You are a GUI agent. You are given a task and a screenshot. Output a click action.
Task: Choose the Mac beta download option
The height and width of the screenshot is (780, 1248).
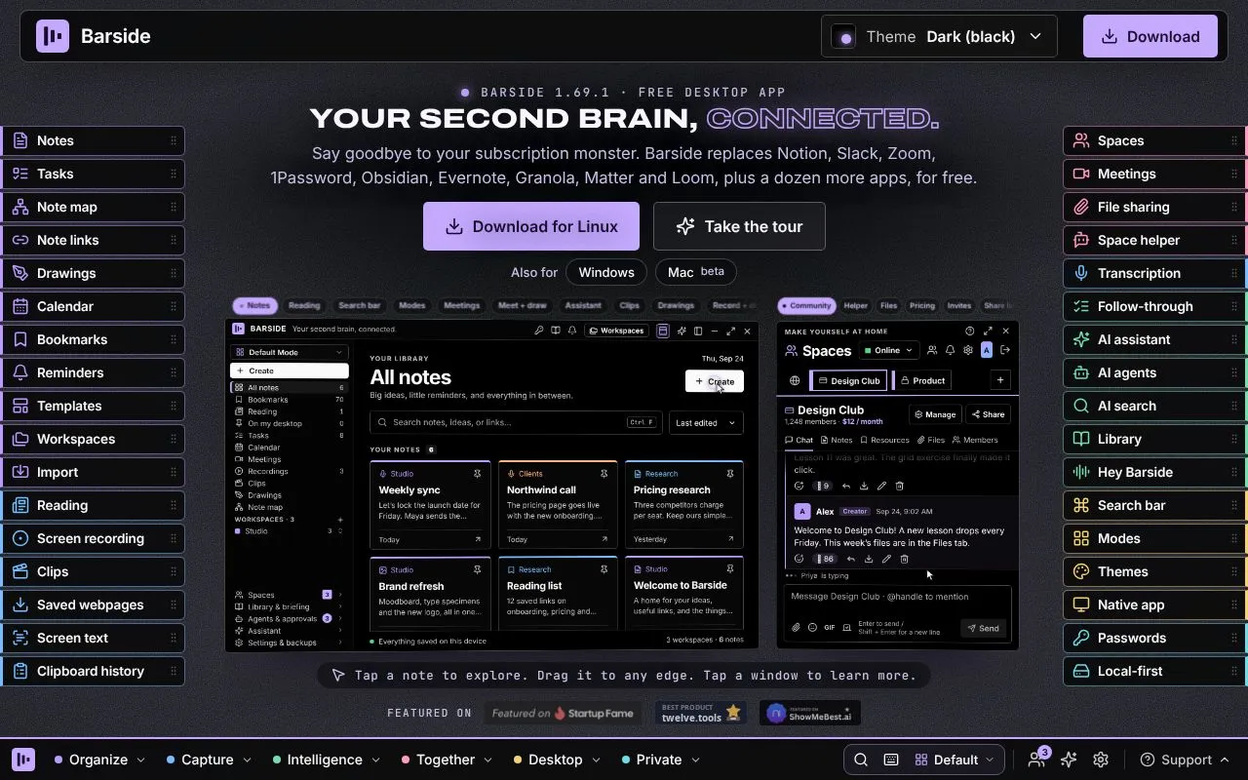(x=696, y=272)
